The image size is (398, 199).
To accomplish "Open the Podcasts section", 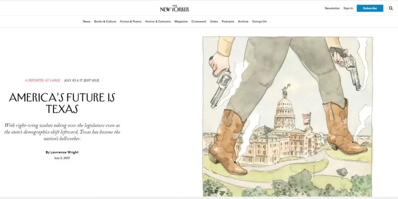I will [x=228, y=21].
